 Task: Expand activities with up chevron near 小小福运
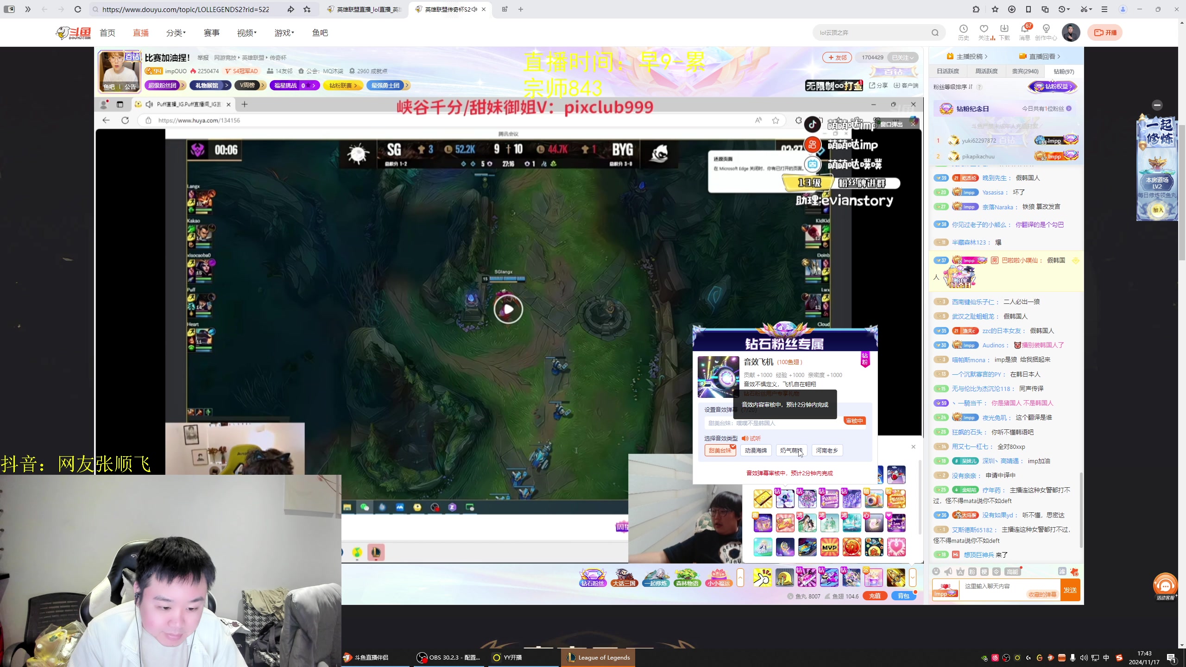(x=740, y=578)
